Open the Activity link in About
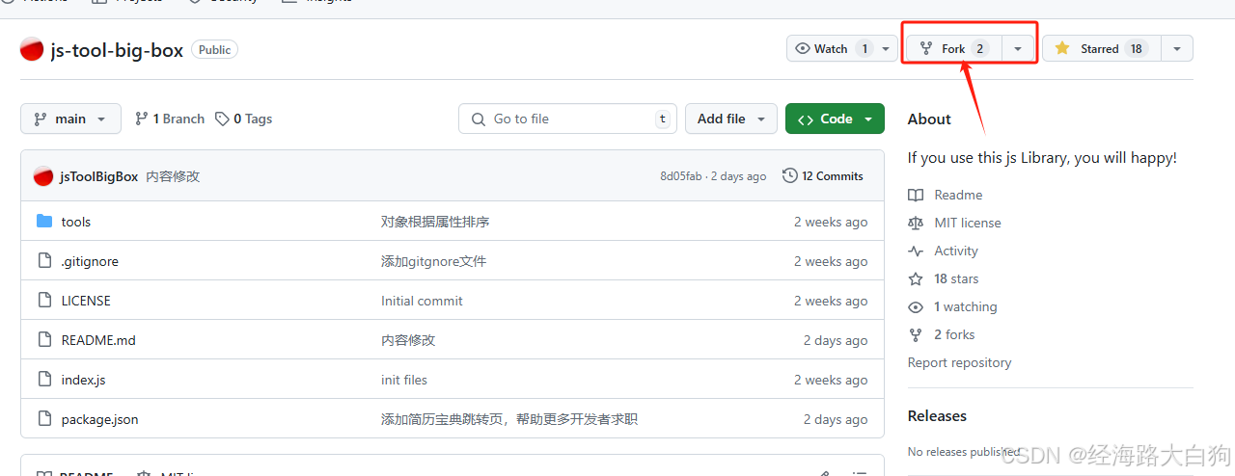The image size is (1235, 476). coord(956,251)
